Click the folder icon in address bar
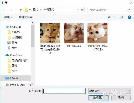This screenshot has height=103, width=134. tap(26, 10)
